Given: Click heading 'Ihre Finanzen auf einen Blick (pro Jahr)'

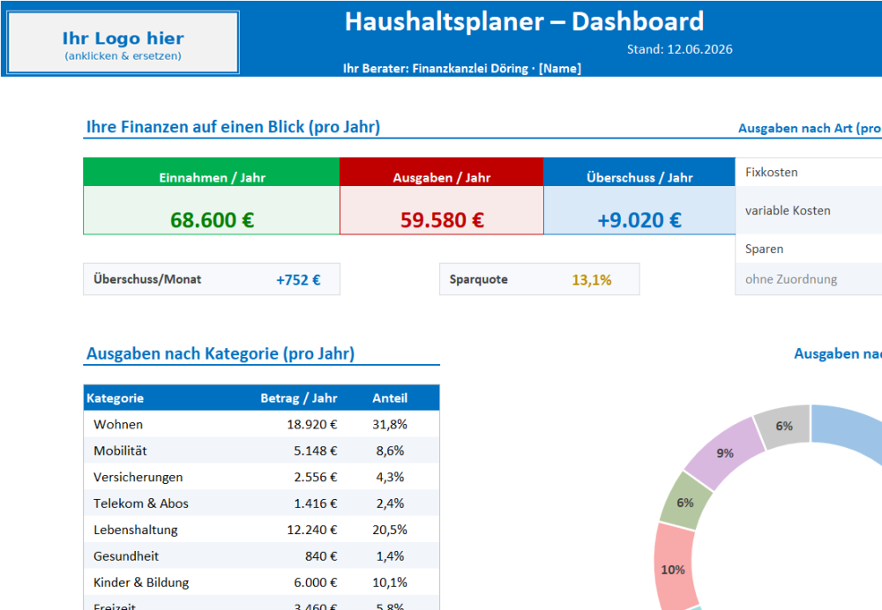Looking at the screenshot, I should coord(233,127).
